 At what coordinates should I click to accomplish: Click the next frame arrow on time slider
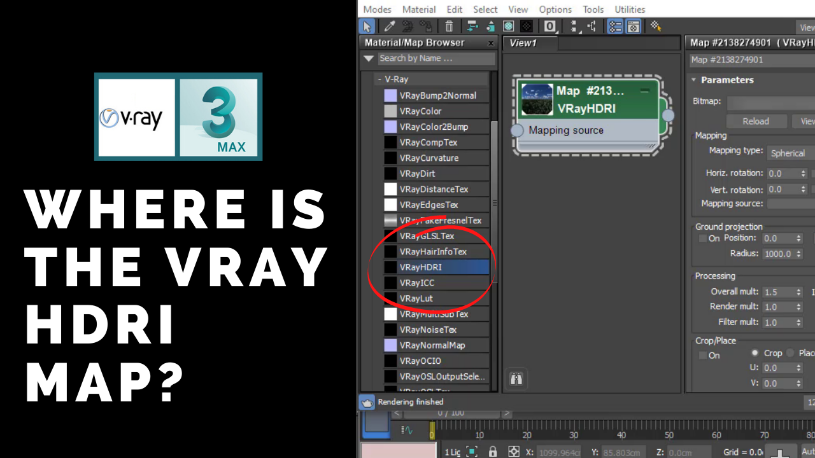[x=507, y=413]
